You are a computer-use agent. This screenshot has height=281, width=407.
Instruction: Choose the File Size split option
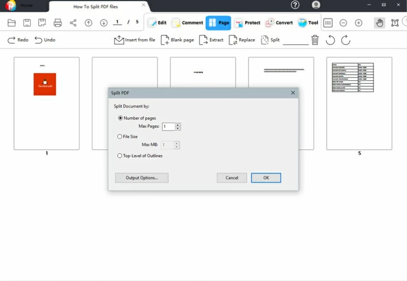[x=119, y=137]
